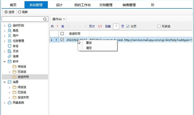Expand the 日志 tree node
The width and height of the screenshot is (194, 115).
4,51
